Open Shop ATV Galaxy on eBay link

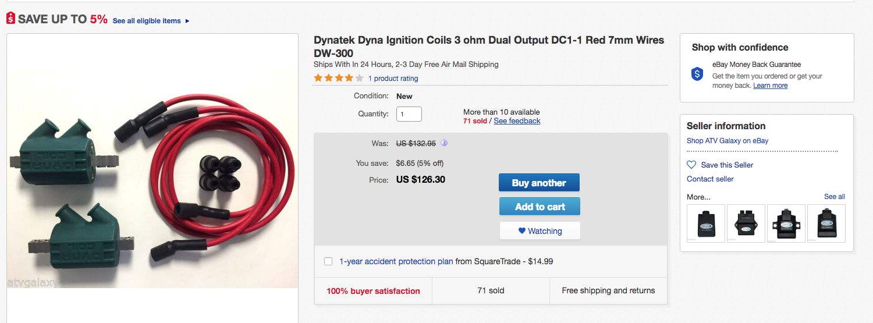pos(727,140)
